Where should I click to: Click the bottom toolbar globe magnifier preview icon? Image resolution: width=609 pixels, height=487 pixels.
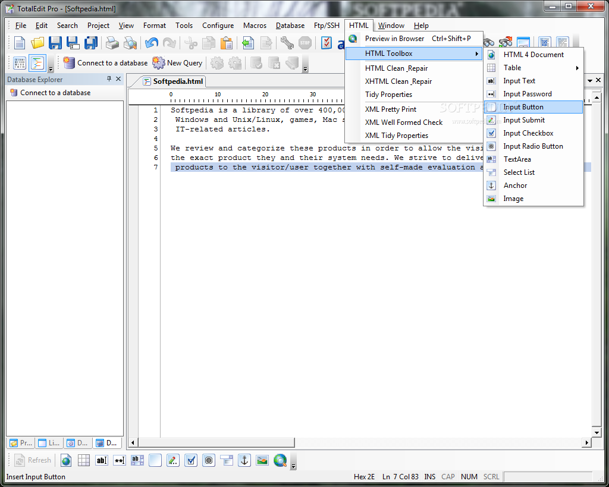[280, 461]
